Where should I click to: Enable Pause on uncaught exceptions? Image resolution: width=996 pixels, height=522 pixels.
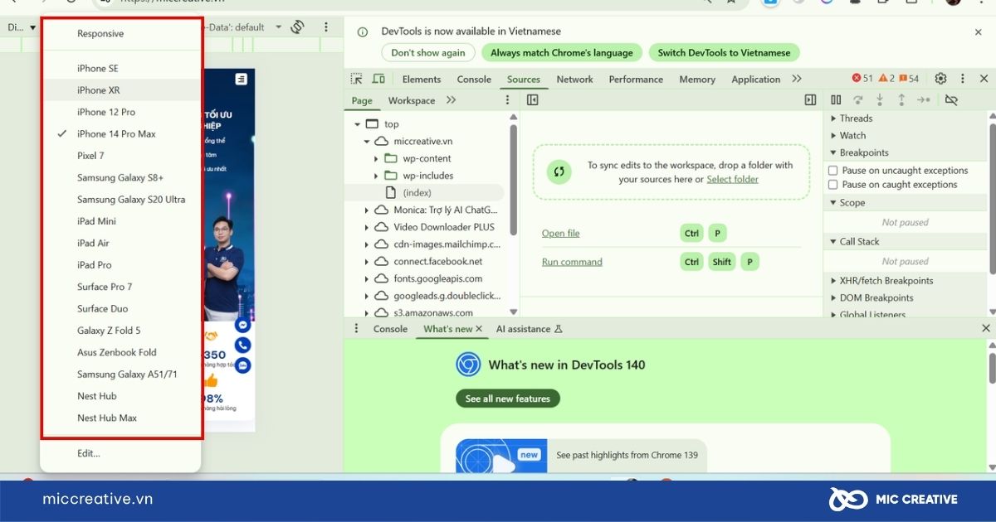(x=833, y=171)
